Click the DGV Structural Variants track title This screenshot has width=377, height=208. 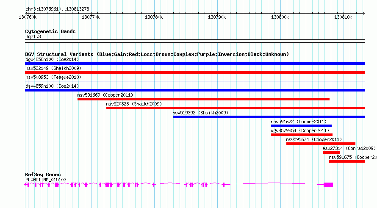[157, 54]
